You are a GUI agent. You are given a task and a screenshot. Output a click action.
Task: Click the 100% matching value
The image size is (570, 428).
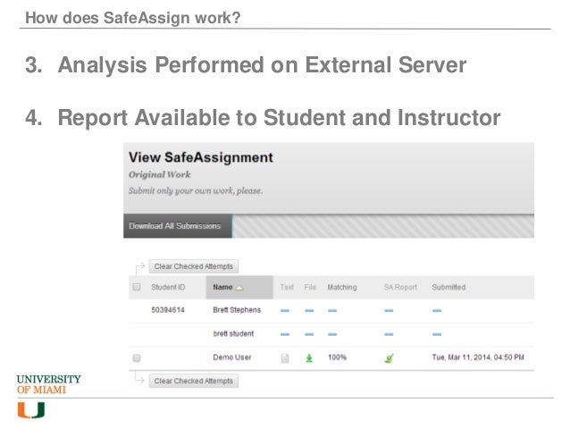(337, 357)
